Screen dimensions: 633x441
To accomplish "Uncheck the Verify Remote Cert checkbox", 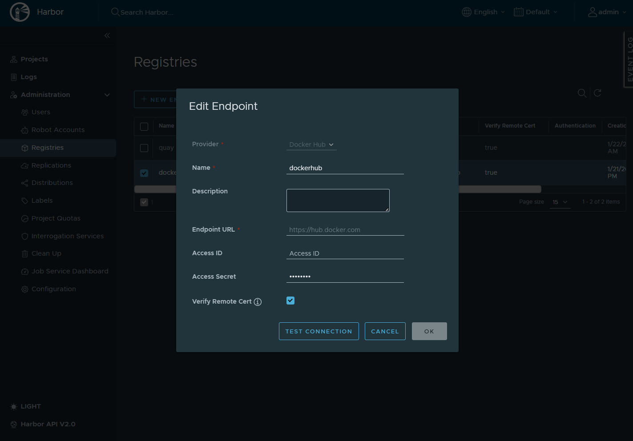I will click(x=290, y=301).
